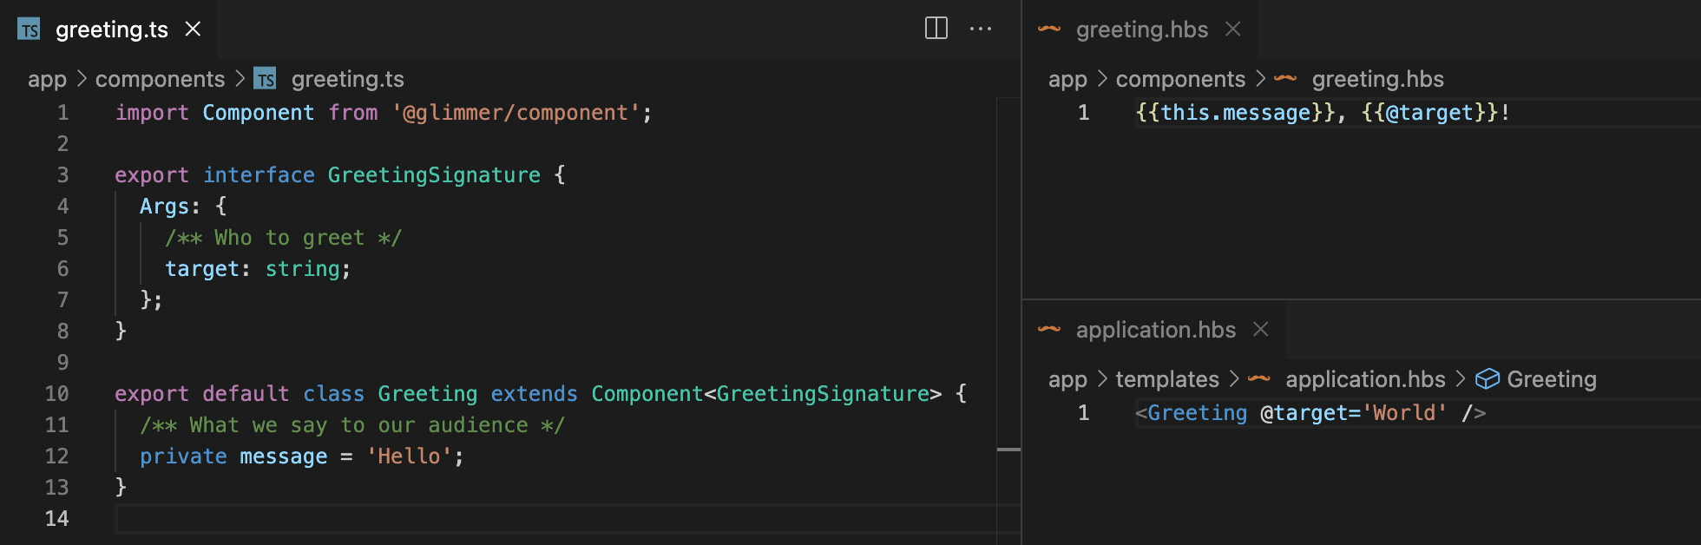Click line number 14 in greeting.ts

(x=56, y=519)
